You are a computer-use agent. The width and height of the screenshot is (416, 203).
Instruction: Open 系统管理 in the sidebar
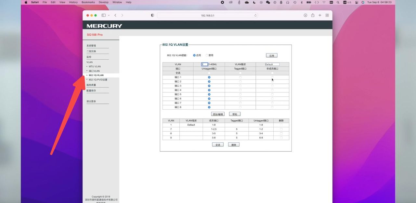(91, 46)
